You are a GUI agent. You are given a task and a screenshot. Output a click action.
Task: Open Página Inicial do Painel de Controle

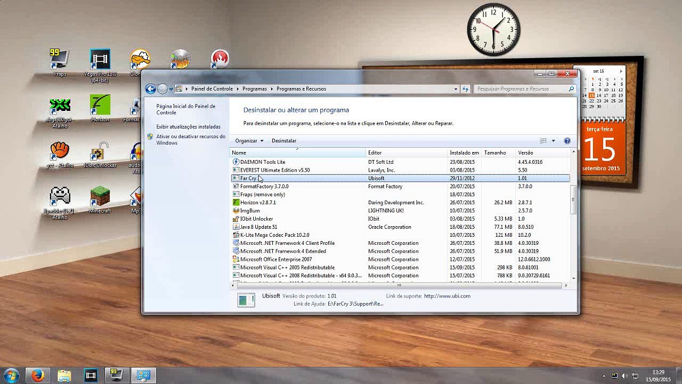(186, 109)
